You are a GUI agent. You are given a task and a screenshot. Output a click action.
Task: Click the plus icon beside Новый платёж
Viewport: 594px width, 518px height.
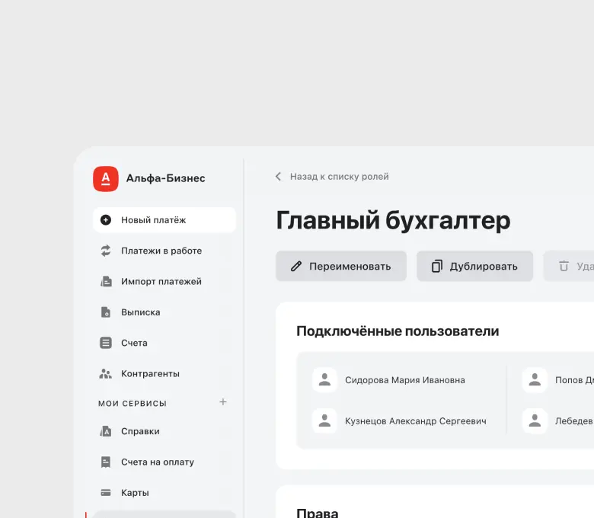point(106,220)
